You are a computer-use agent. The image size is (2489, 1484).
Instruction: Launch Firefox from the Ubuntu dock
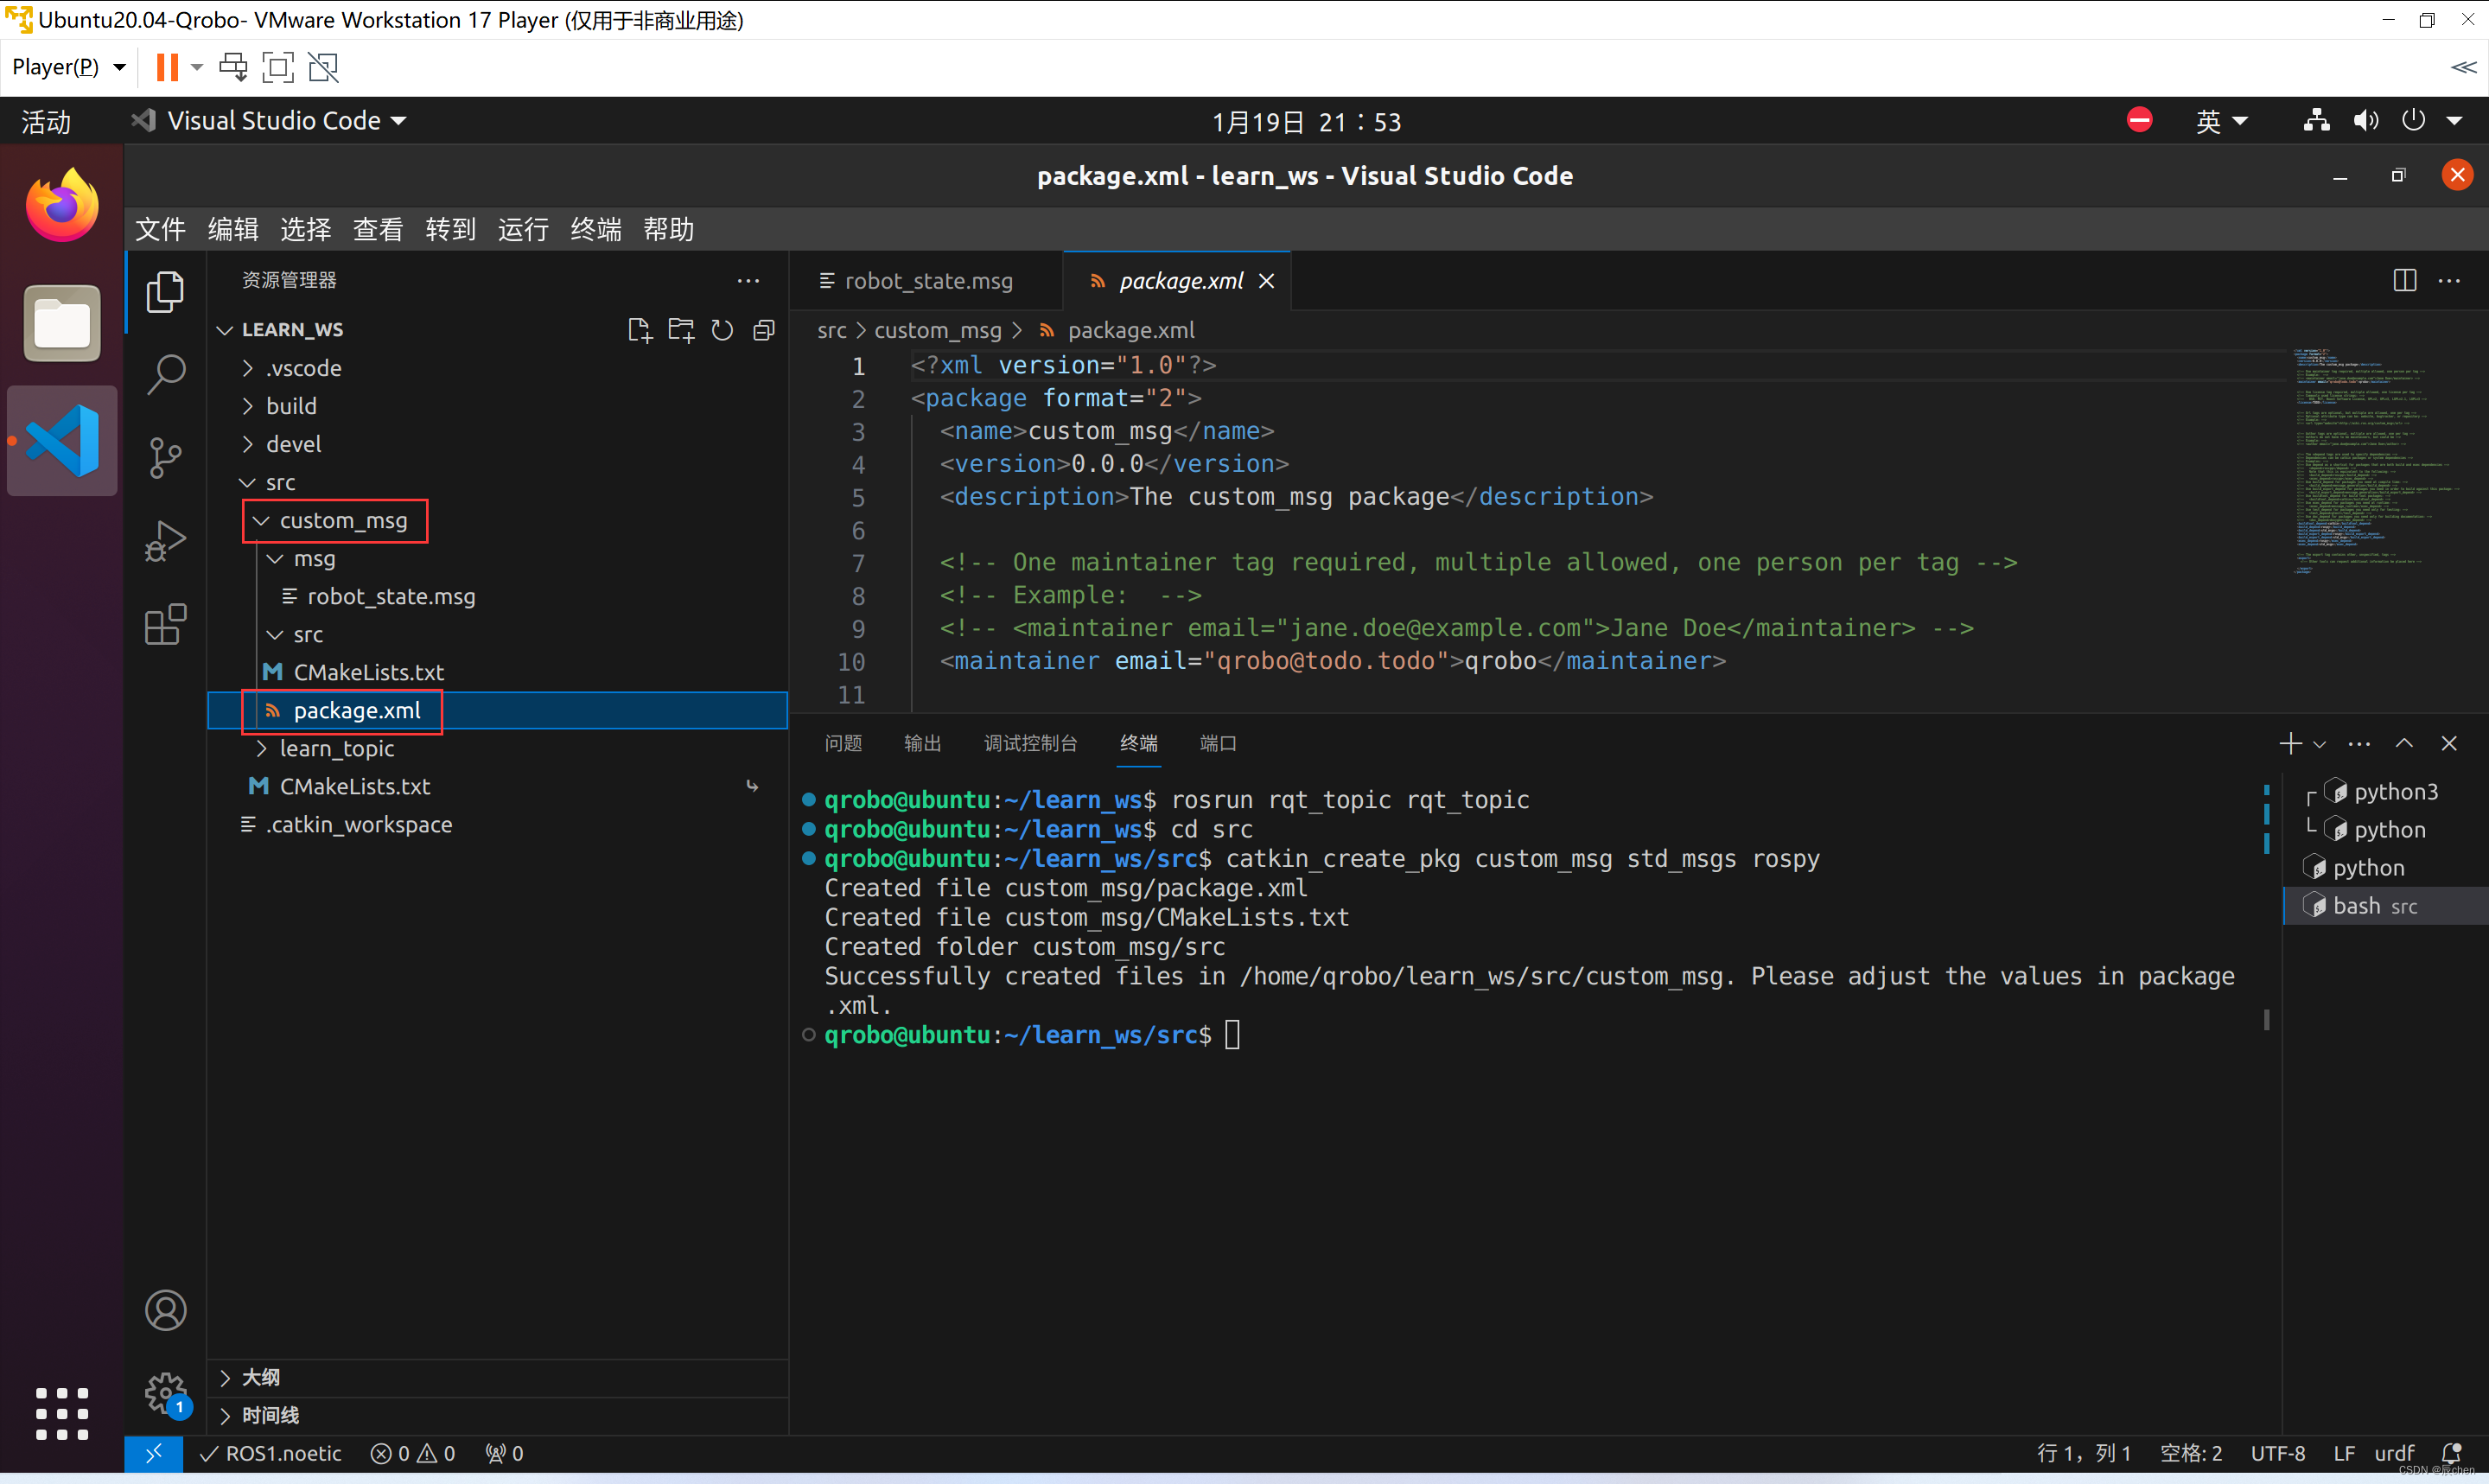click(62, 205)
